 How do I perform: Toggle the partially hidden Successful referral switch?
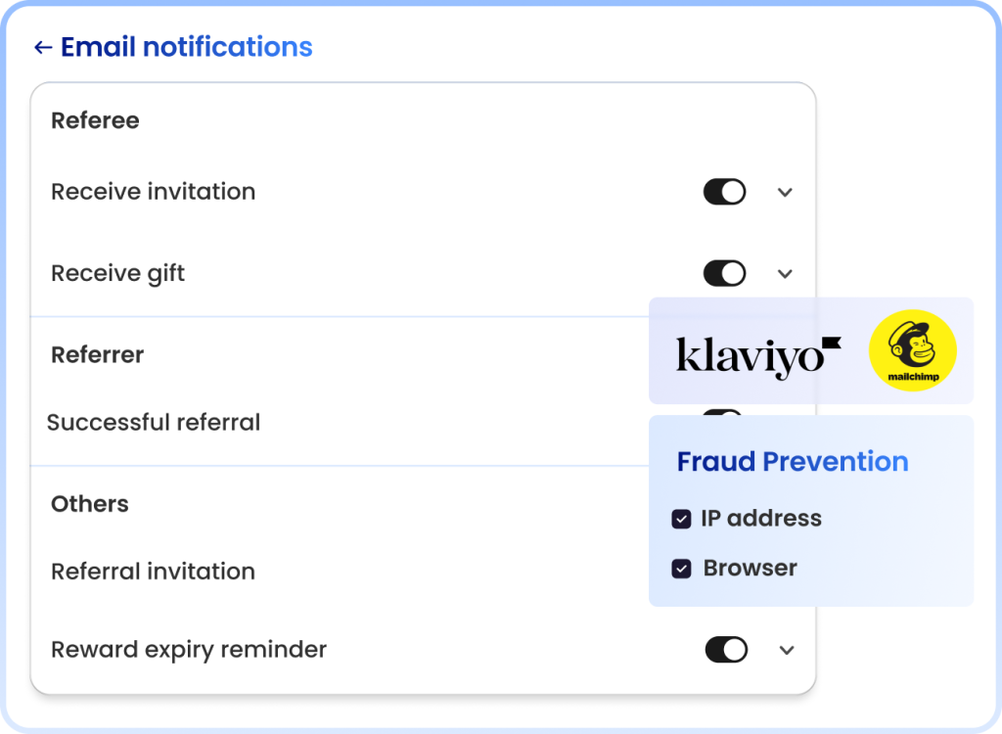pyautogui.click(x=722, y=412)
